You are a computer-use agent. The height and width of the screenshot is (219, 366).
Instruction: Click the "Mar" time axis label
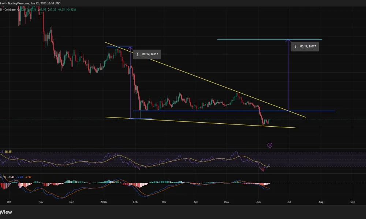(x=164, y=202)
